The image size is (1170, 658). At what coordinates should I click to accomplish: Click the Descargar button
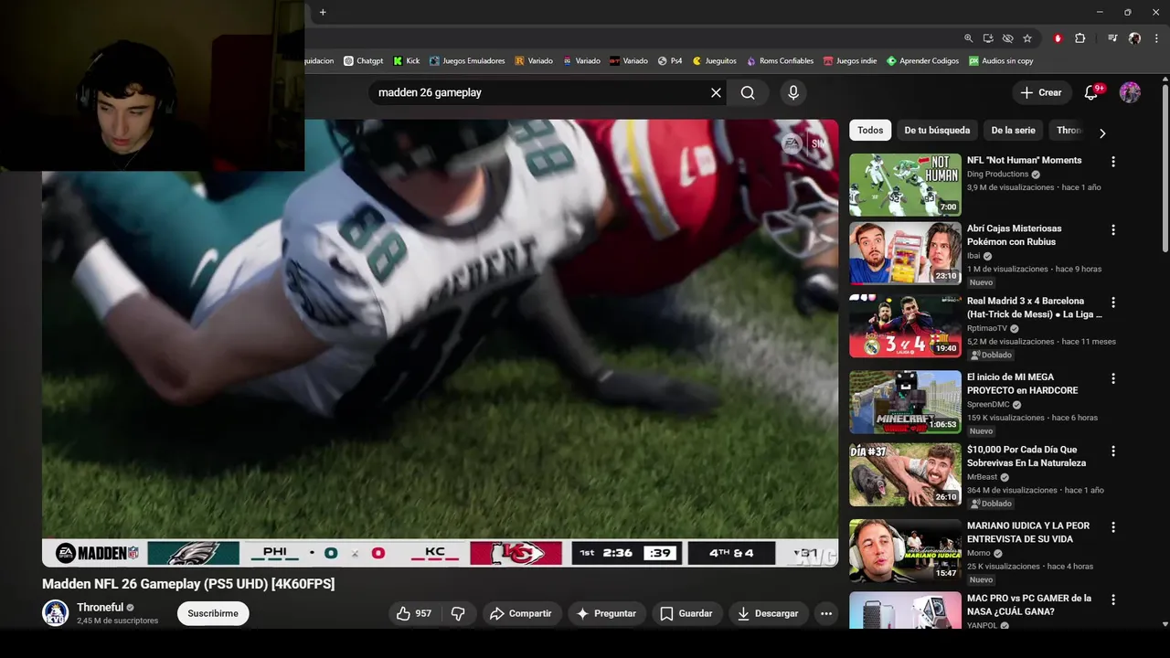coord(768,613)
